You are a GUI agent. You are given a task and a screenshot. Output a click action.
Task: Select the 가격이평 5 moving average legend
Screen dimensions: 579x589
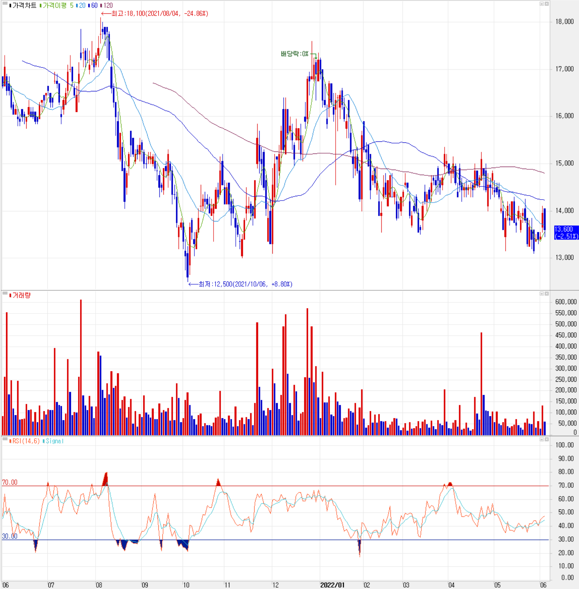click(56, 5)
